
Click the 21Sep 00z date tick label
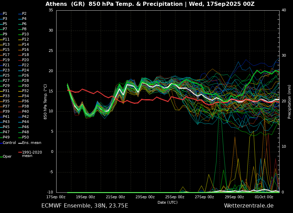coord(115,197)
